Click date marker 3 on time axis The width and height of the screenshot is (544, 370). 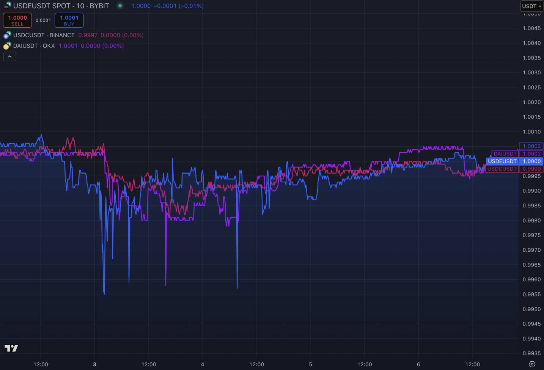tap(94, 364)
